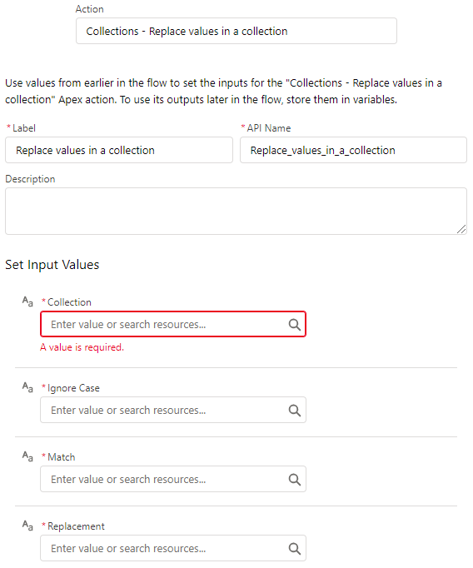This screenshot has width=473, height=568.
Task: Click the Ignore Case field label
Action: click(73, 388)
